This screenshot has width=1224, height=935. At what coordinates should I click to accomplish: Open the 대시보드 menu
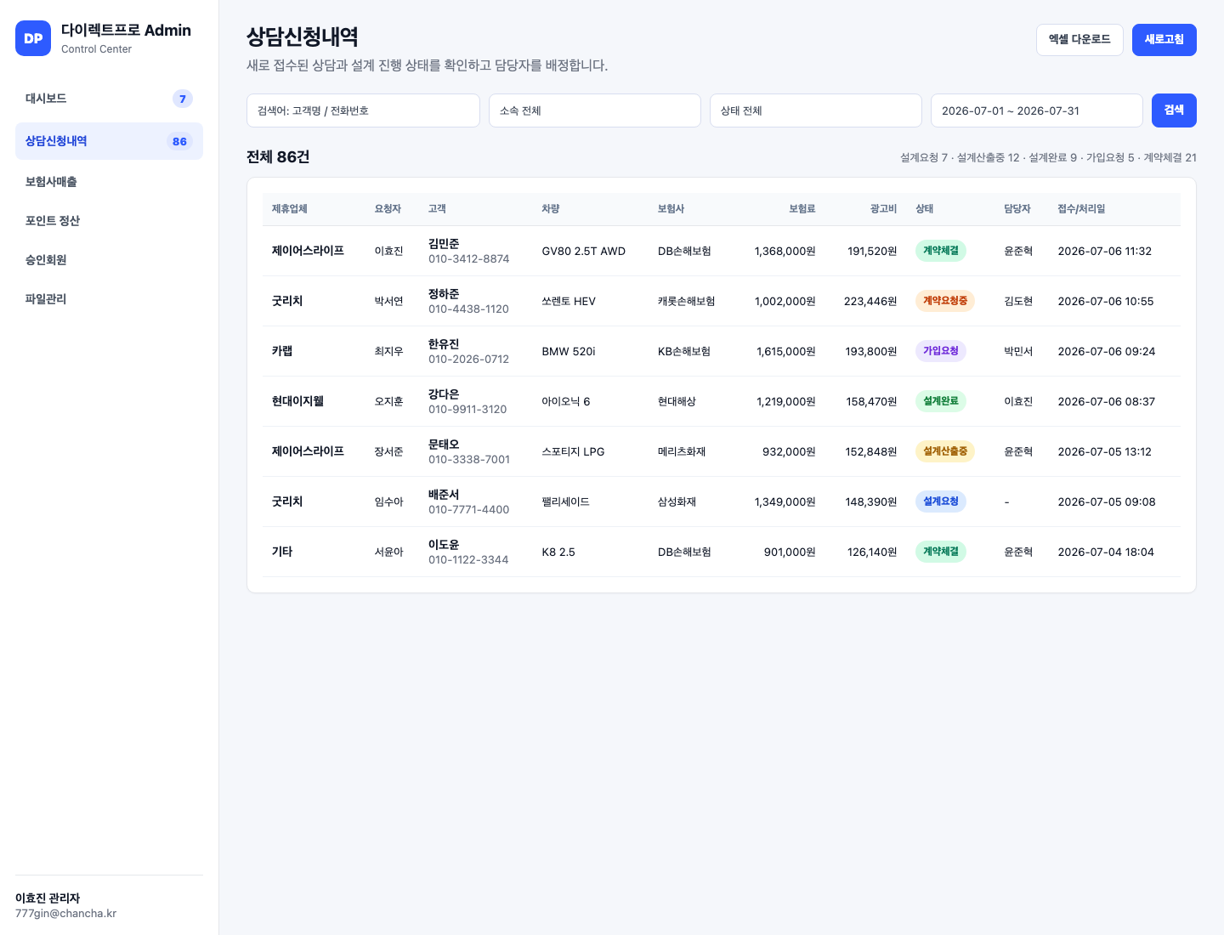[x=109, y=99]
